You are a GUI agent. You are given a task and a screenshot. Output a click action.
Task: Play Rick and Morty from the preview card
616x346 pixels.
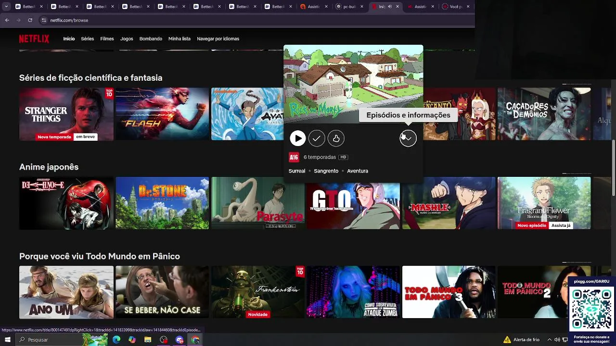coord(297,138)
